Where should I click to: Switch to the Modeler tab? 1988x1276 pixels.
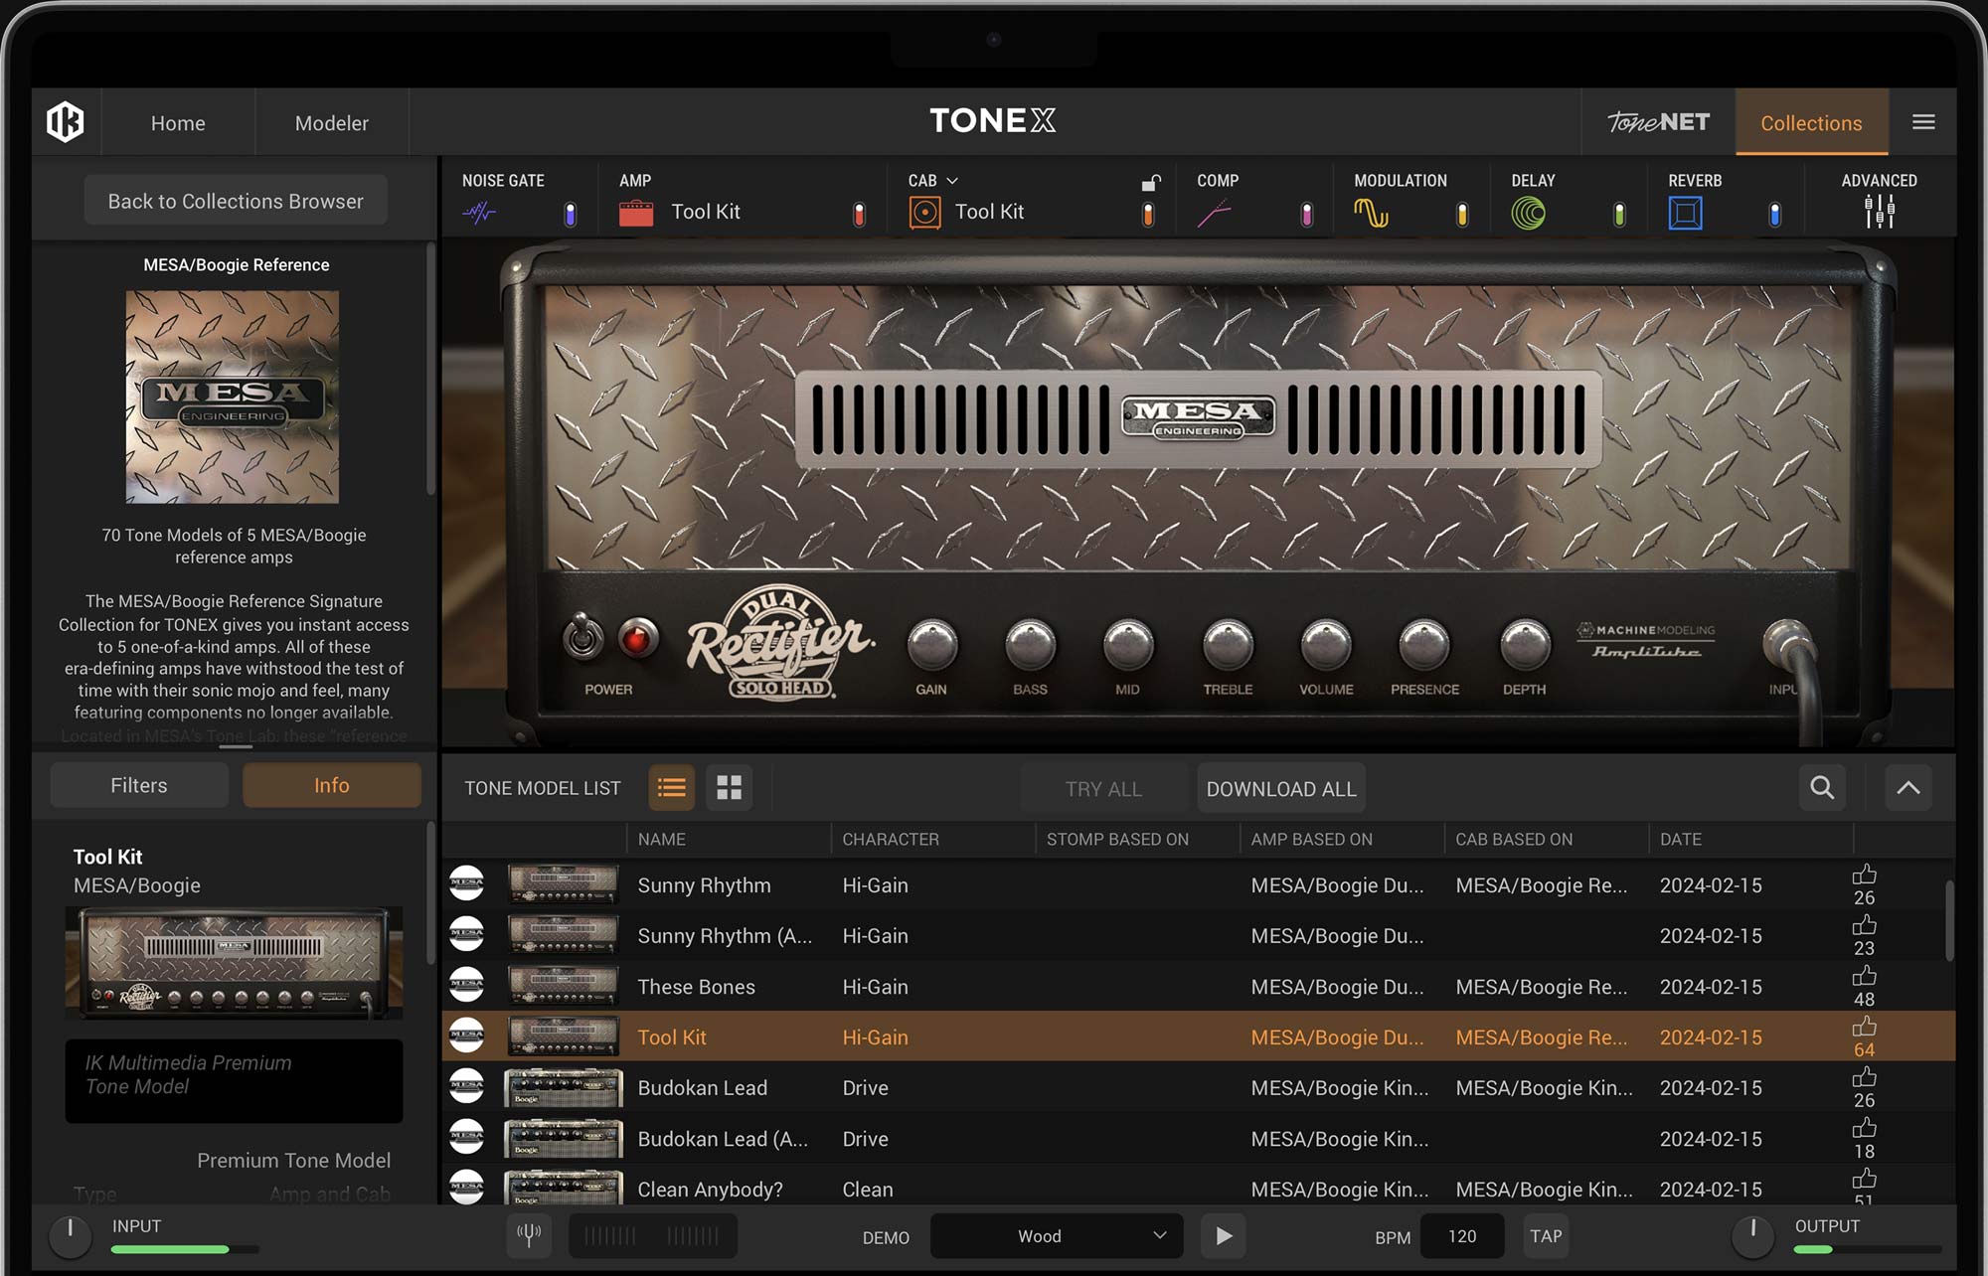pos(331,122)
